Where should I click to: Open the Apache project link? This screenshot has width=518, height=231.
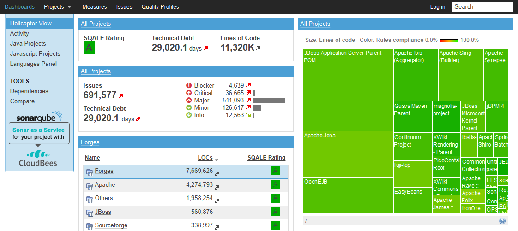click(x=105, y=185)
